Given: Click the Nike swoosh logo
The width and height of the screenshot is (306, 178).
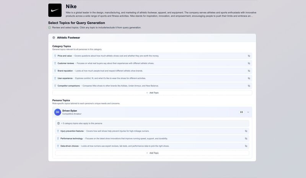Looking at the screenshot, I should click(55, 10).
